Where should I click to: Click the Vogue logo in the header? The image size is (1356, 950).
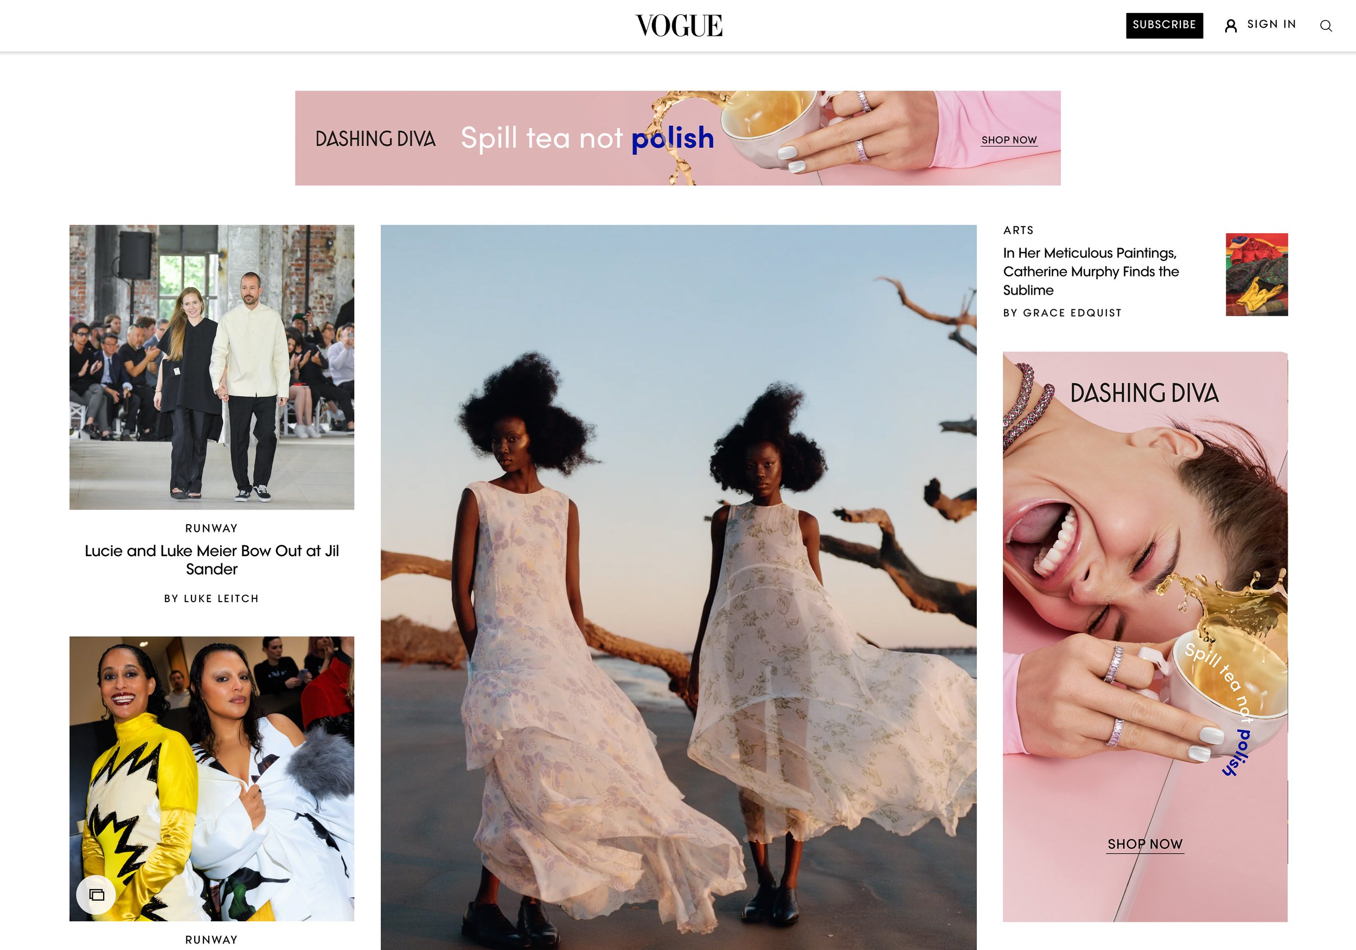(x=678, y=25)
